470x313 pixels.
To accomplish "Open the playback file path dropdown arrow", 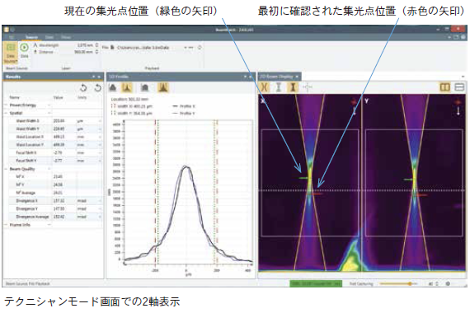I will pos(186,47).
